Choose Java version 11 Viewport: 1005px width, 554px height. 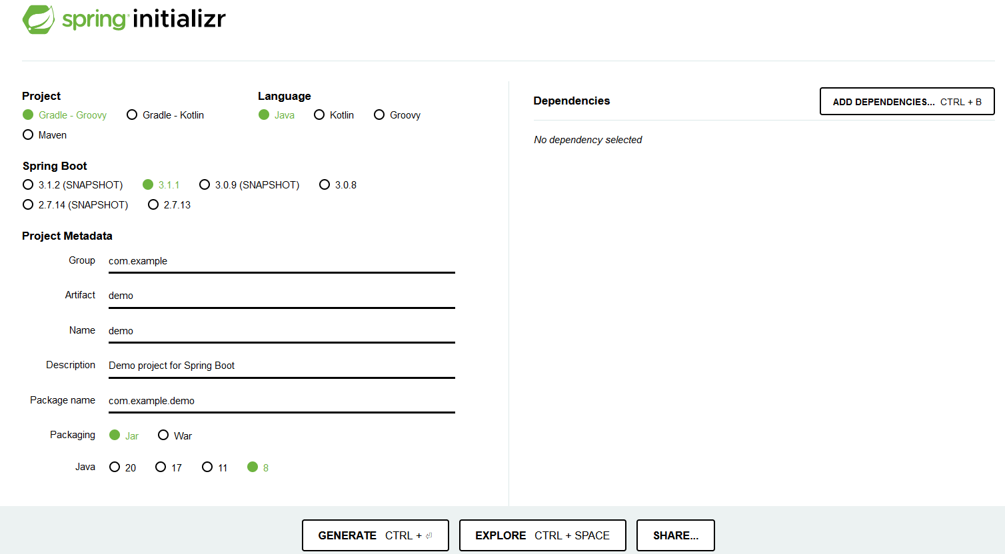[215, 467]
